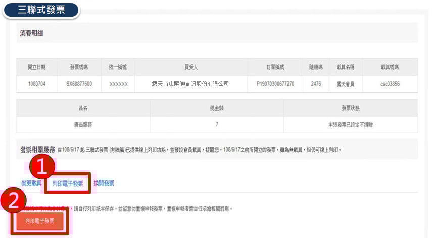Switch to the 列印電子發票 tab
This screenshot has height=238, width=432.
[x=68, y=183]
